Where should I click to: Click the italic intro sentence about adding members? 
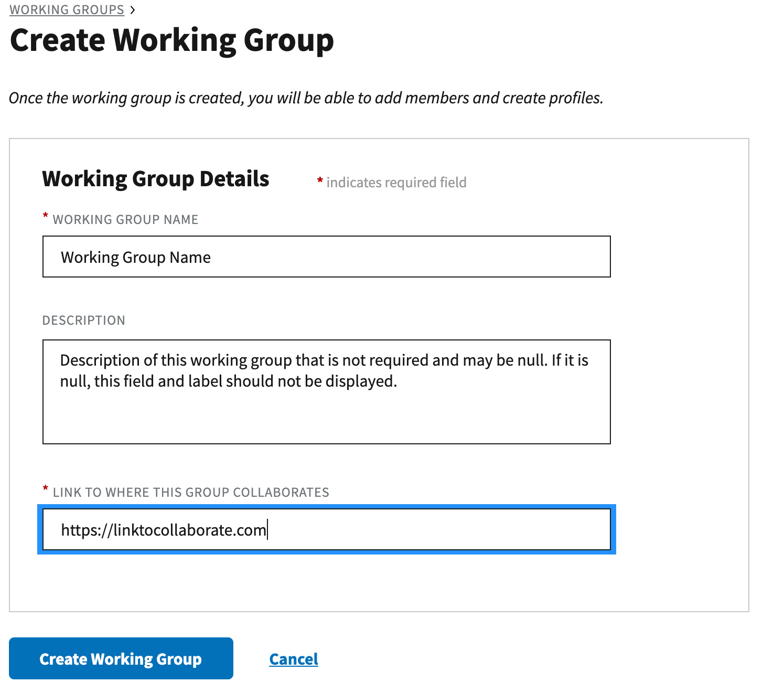coord(306,98)
